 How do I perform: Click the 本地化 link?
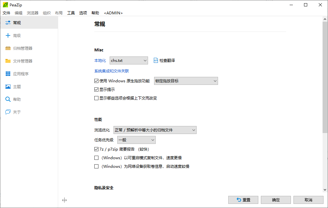pos(100,60)
